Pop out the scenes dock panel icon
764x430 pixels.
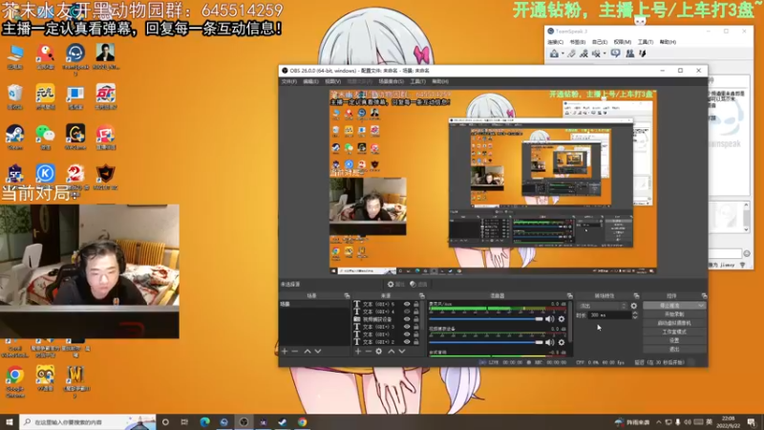tap(347, 296)
